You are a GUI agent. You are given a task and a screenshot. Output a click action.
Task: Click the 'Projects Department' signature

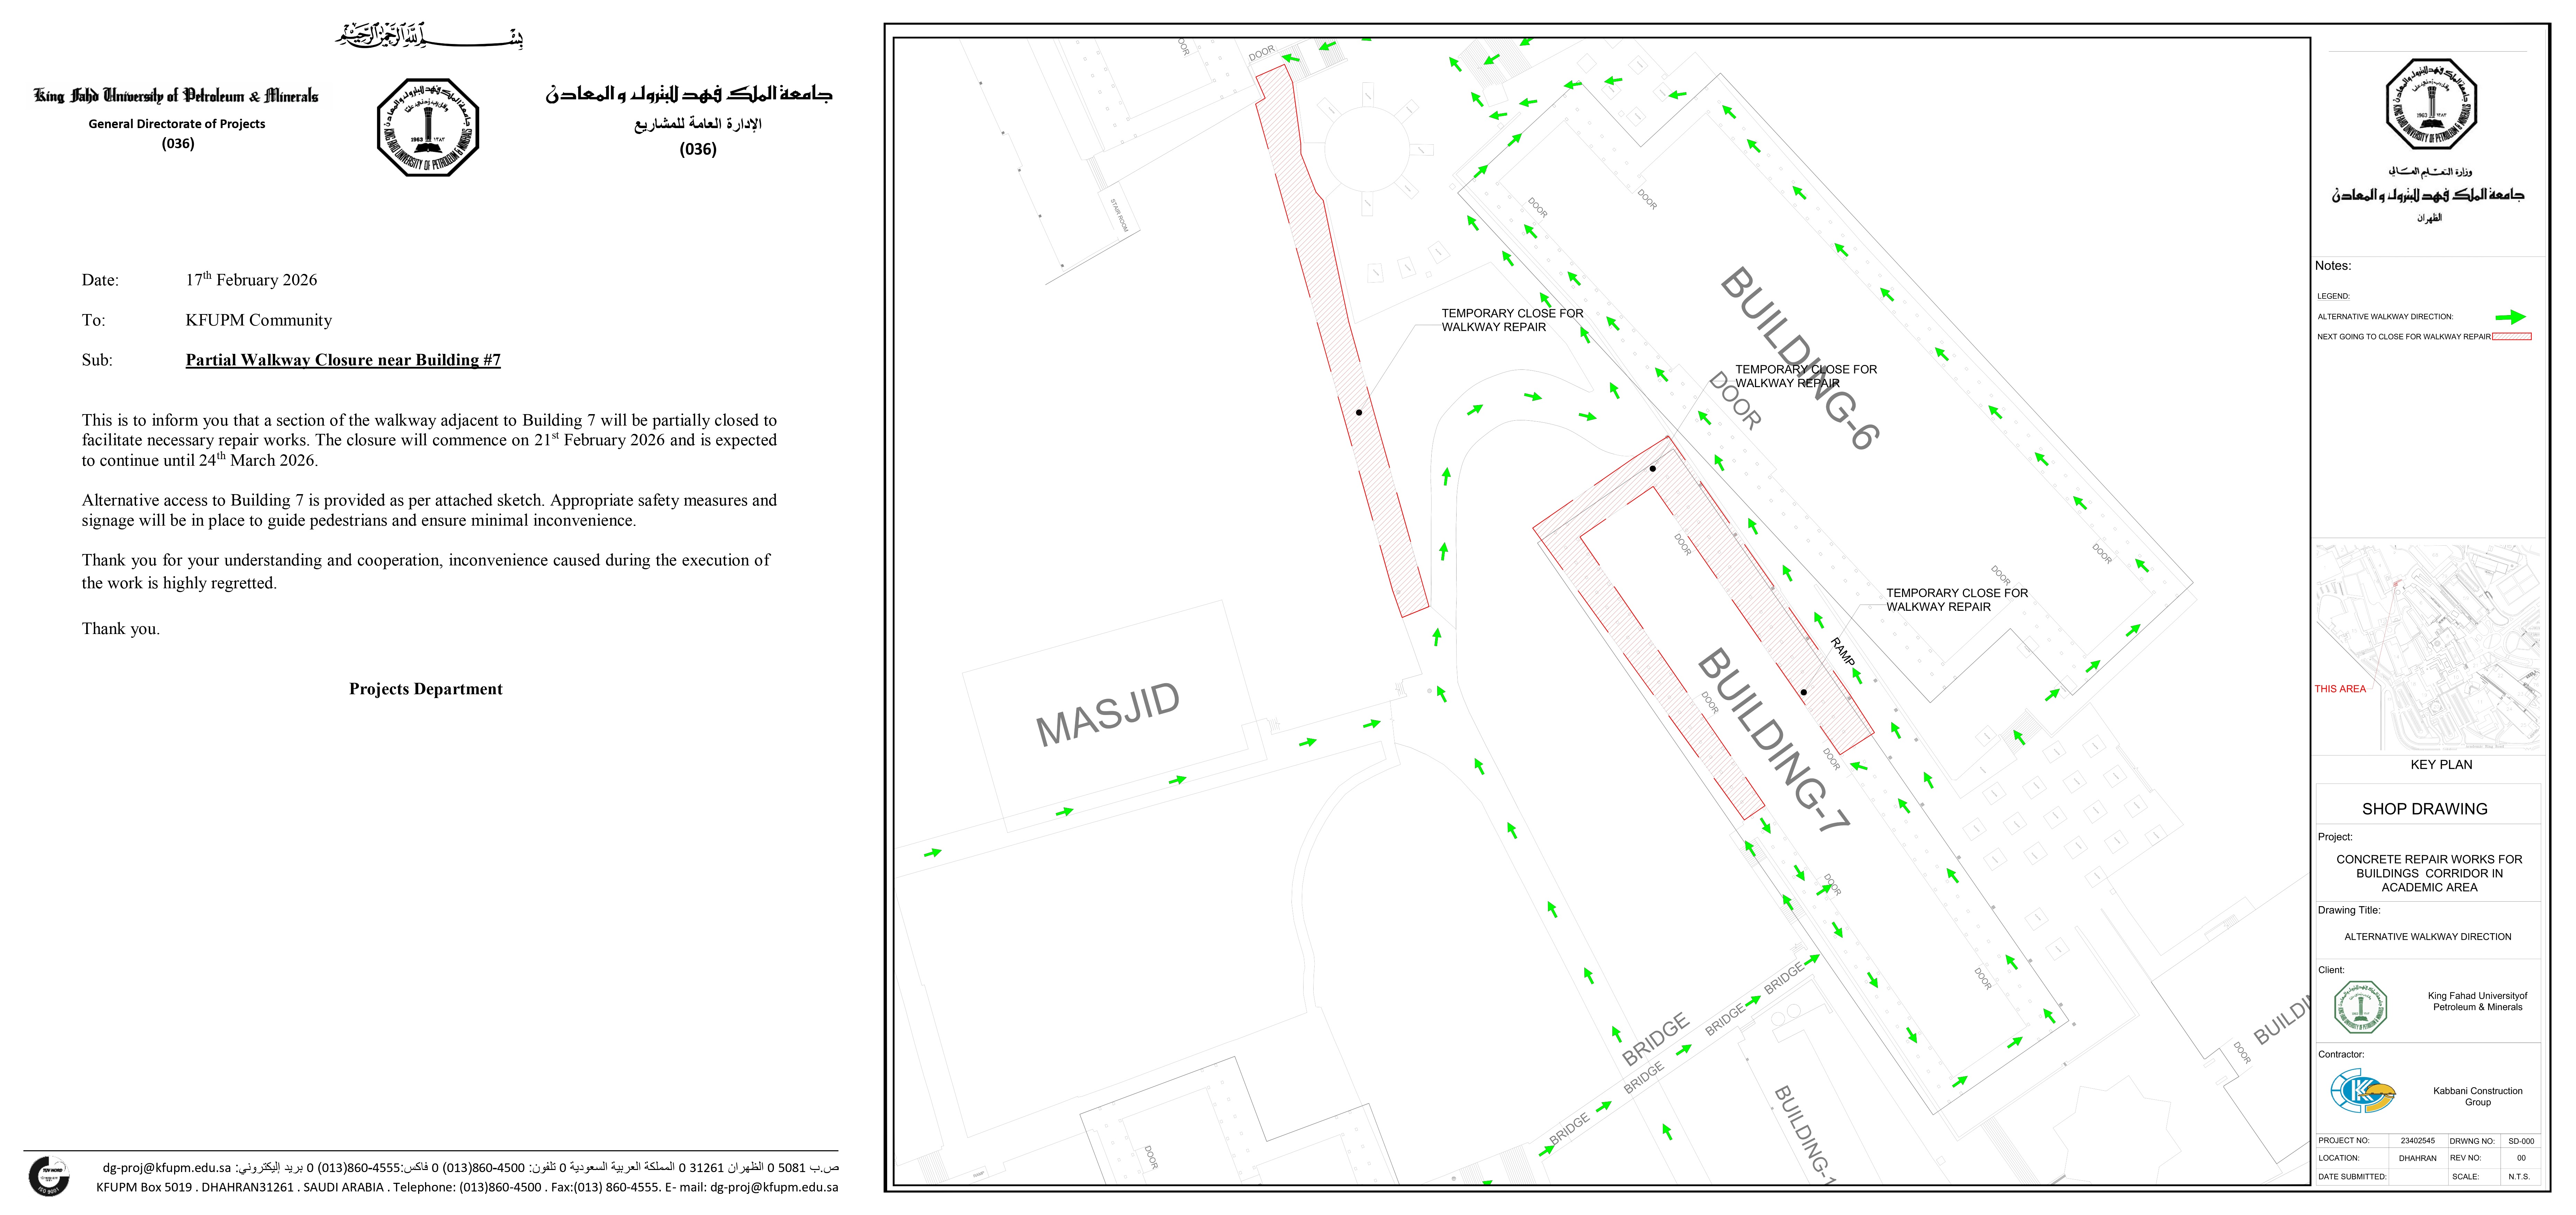(426, 689)
